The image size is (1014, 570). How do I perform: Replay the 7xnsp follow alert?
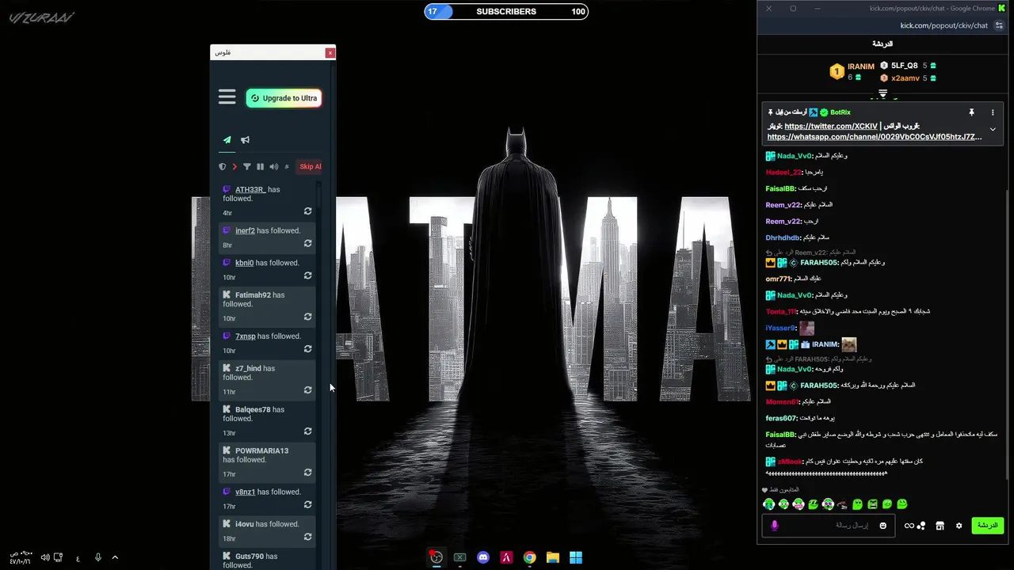[x=307, y=349]
